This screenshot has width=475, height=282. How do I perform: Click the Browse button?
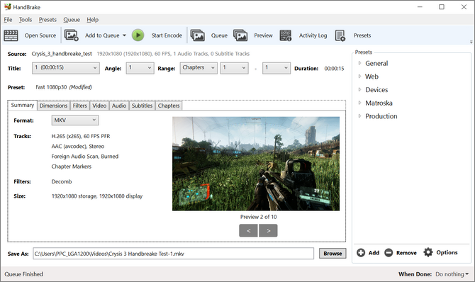tap(332, 254)
